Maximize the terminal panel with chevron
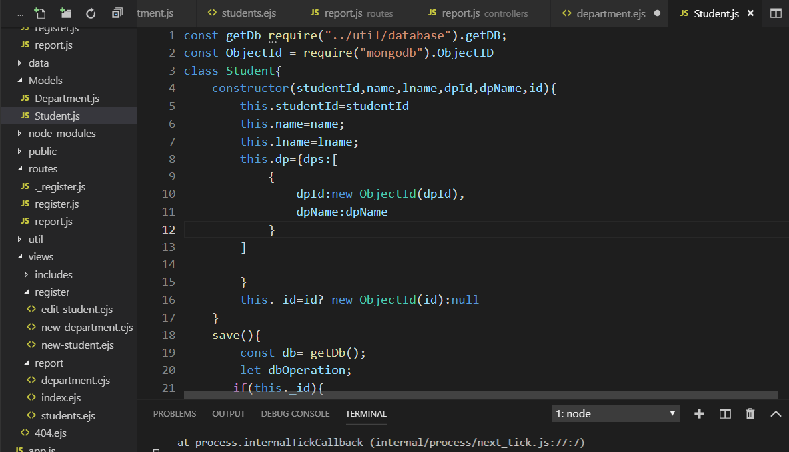The height and width of the screenshot is (452, 789). tap(776, 414)
